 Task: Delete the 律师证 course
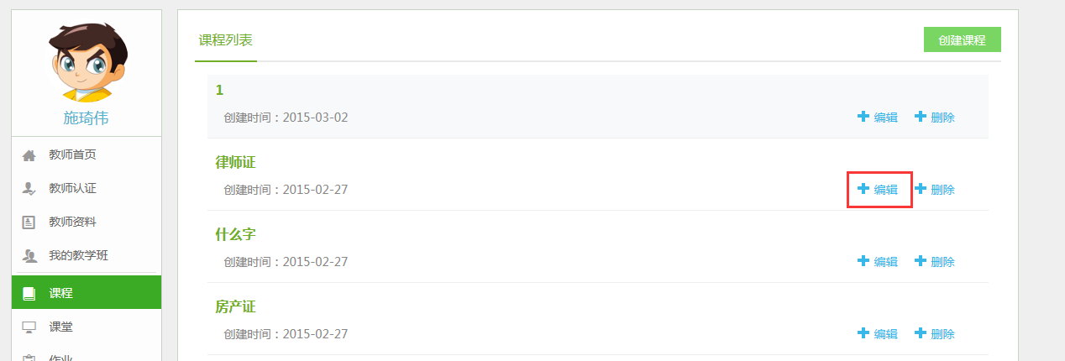point(935,190)
